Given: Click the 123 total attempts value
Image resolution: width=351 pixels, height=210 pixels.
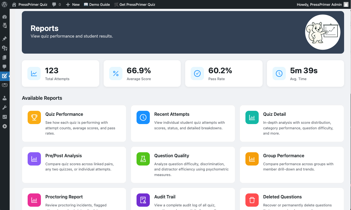Looking at the screenshot, I should click(x=52, y=71).
